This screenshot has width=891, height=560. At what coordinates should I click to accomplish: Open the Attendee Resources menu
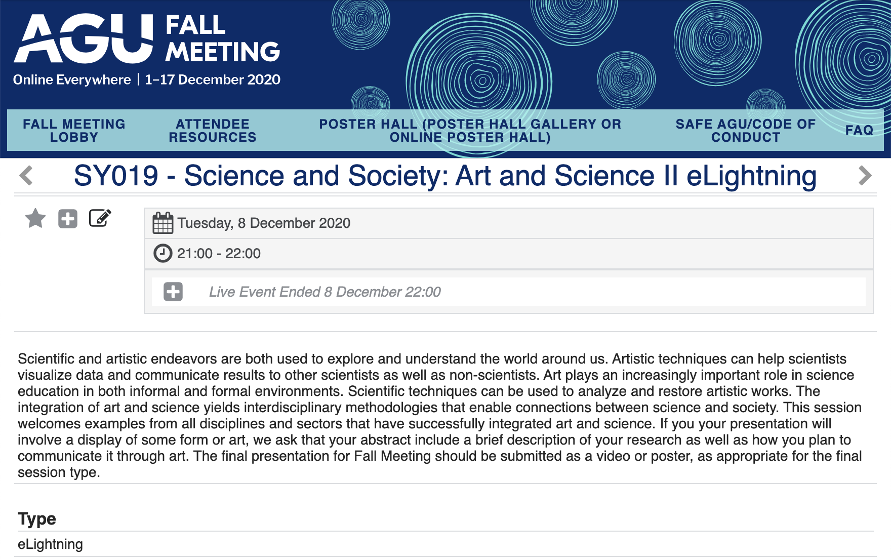click(x=213, y=131)
